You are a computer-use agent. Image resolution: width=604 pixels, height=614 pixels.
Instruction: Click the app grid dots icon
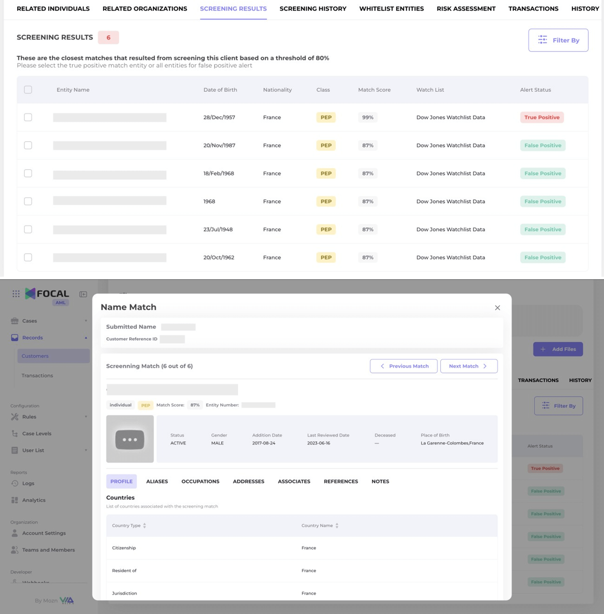tap(16, 294)
